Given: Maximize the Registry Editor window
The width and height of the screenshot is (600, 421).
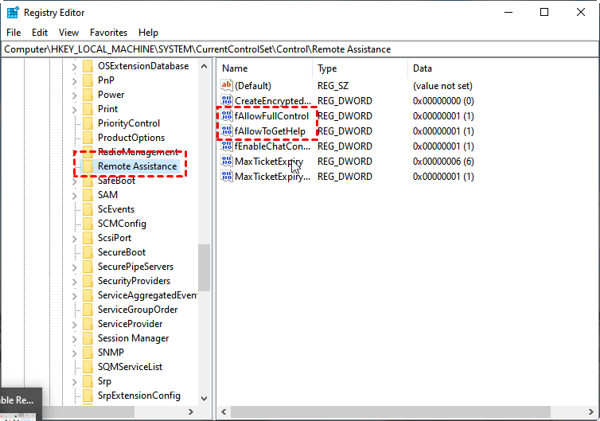Looking at the screenshot, I should point(544,12).
